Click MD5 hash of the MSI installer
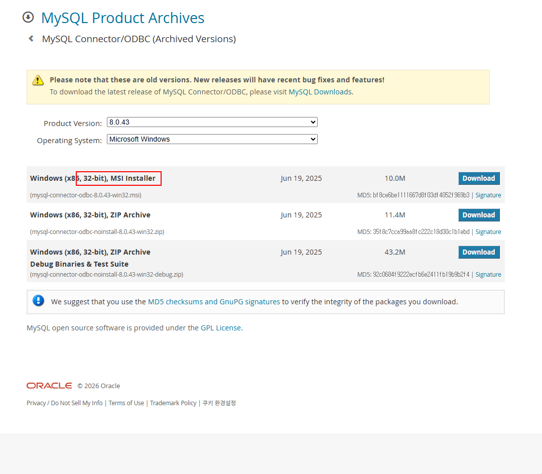Image resolution: width=542 pixels, height=474 pixels. (421, 195)
